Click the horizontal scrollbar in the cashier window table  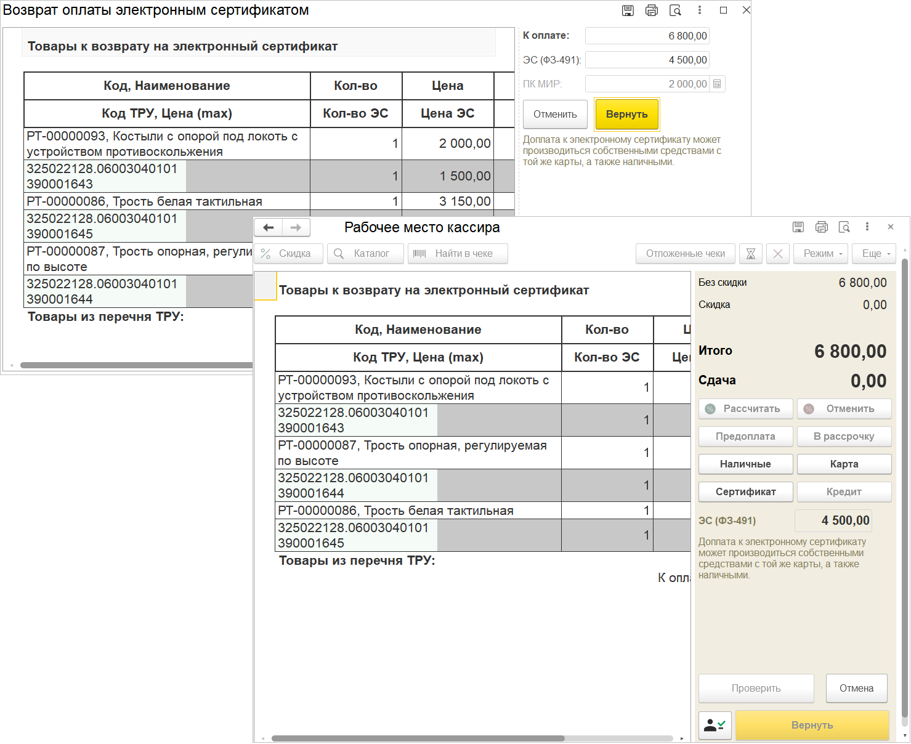418,738
